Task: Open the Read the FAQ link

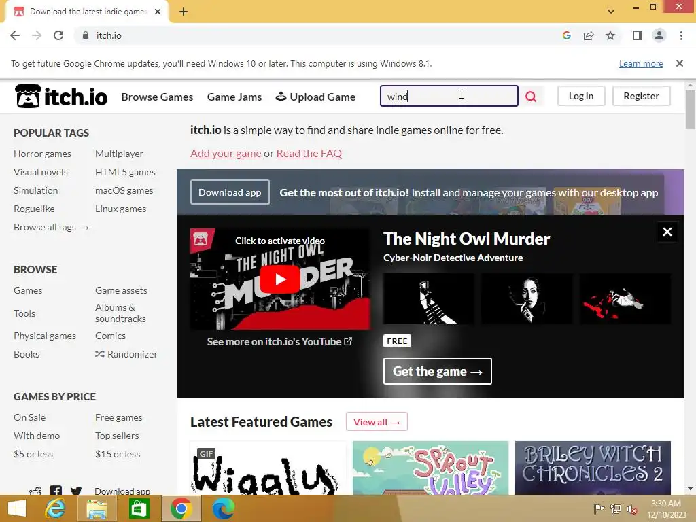Action: click(x=309, y=153)
